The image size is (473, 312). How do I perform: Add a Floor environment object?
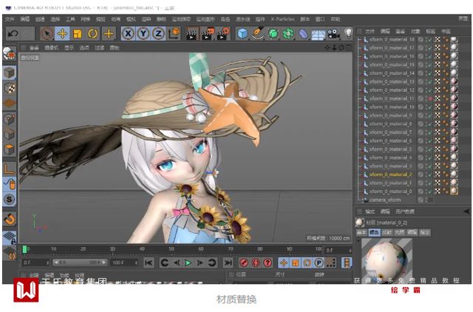click(319, 34)
